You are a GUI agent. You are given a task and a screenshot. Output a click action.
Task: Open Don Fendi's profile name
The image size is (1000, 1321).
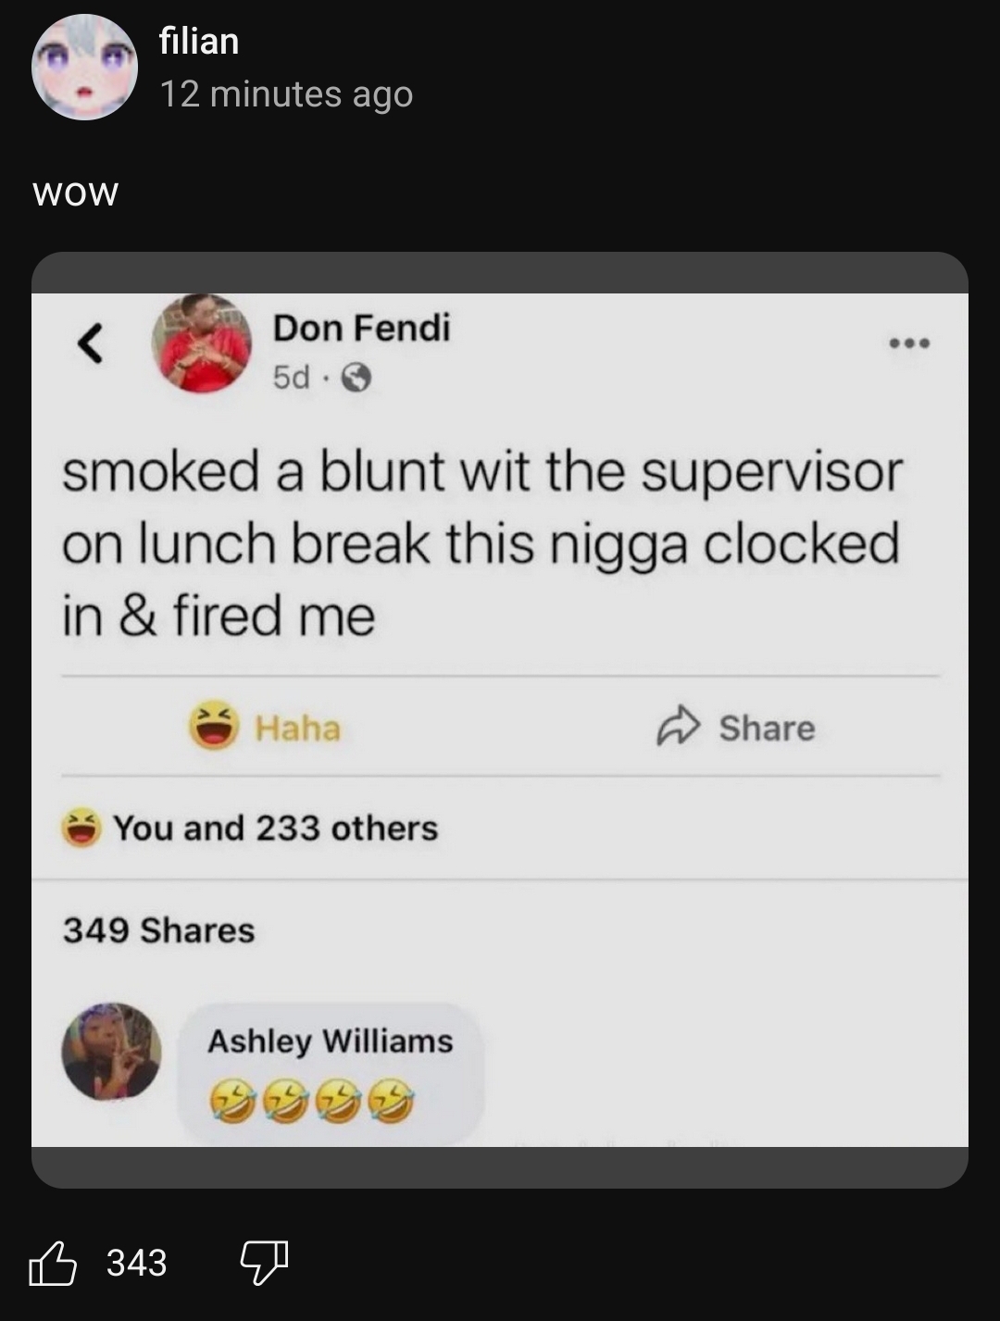(x=361, y=328)
